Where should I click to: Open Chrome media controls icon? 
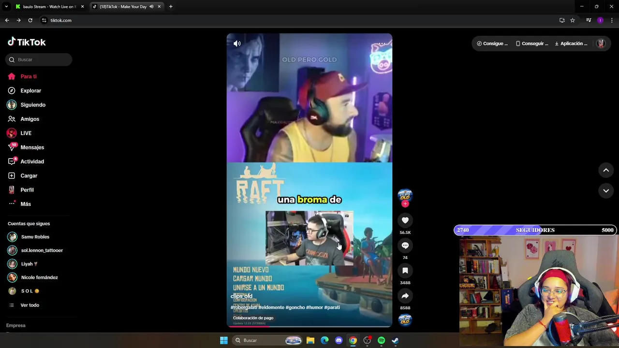coord(589,20)
